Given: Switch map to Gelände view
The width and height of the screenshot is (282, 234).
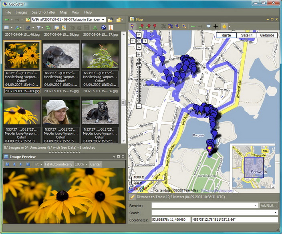Looking at the screenshot, I should pos(267,35).
